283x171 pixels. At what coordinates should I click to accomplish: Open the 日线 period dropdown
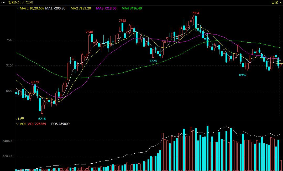[277, 3]
